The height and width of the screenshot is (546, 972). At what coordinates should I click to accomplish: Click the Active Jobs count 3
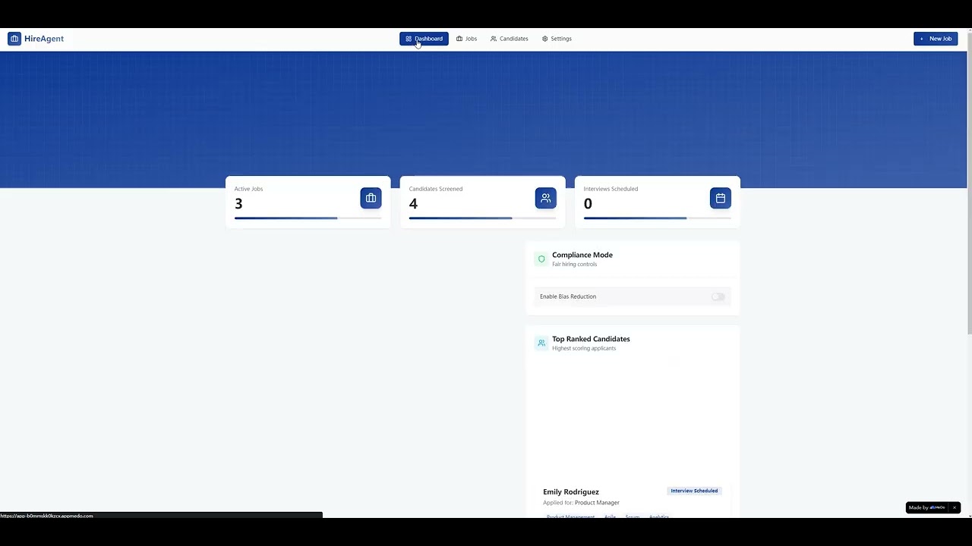[x=238, y=203]
